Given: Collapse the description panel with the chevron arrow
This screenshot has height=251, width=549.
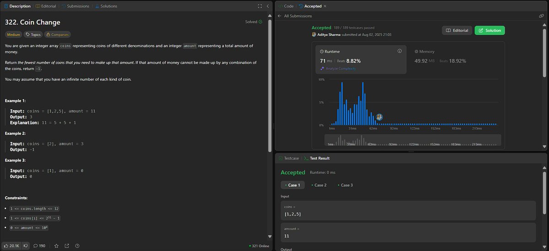Looking at the screenshot, I should [268, 6].
